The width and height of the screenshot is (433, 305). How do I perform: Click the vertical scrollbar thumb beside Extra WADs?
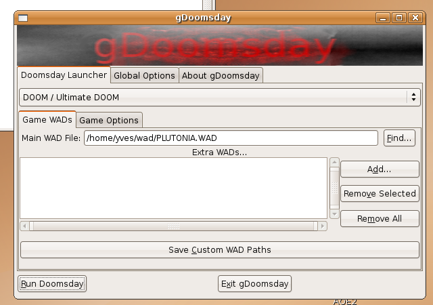point(334,188)
